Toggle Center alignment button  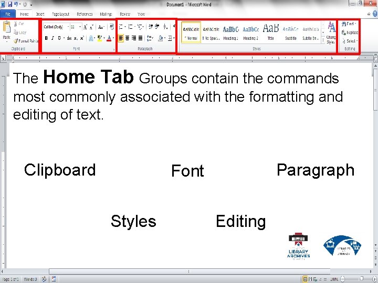(x=127, y=38)
